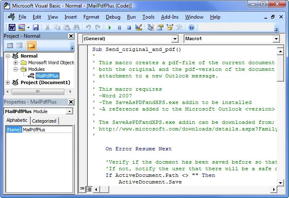Open the Window menu
The width and height of the screenshot is (289, 198).
coord(194,17)
